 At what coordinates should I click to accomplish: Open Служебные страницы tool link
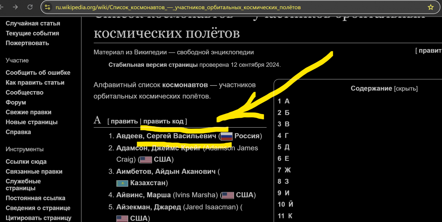pyautogui.click(x=23, y=185)
